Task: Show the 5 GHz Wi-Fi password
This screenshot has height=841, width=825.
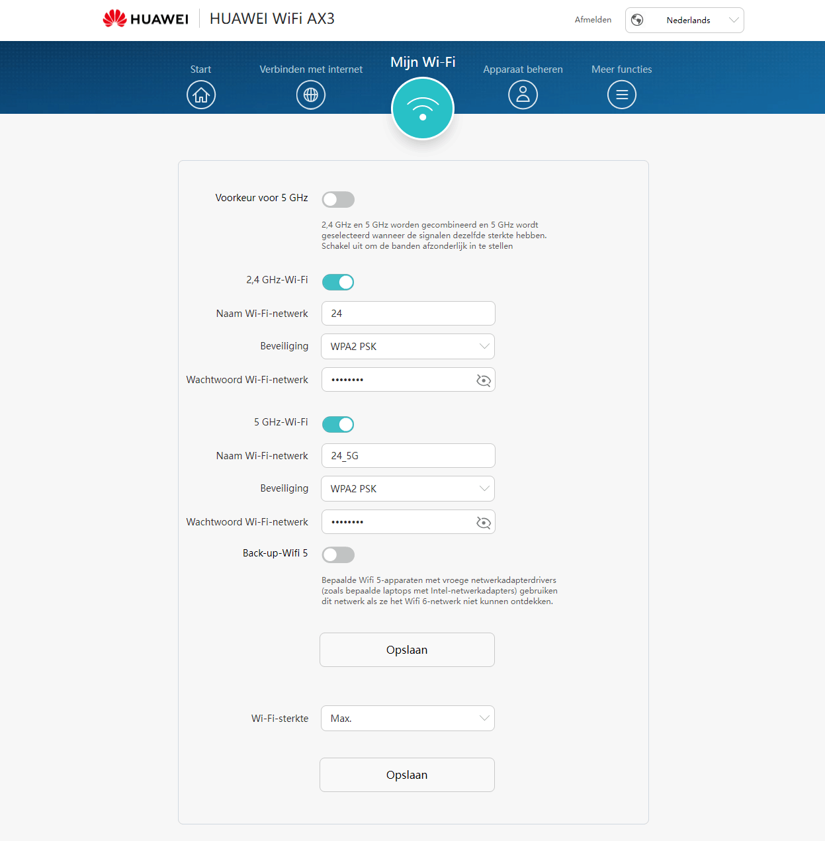Action: [x=483, y=521]
